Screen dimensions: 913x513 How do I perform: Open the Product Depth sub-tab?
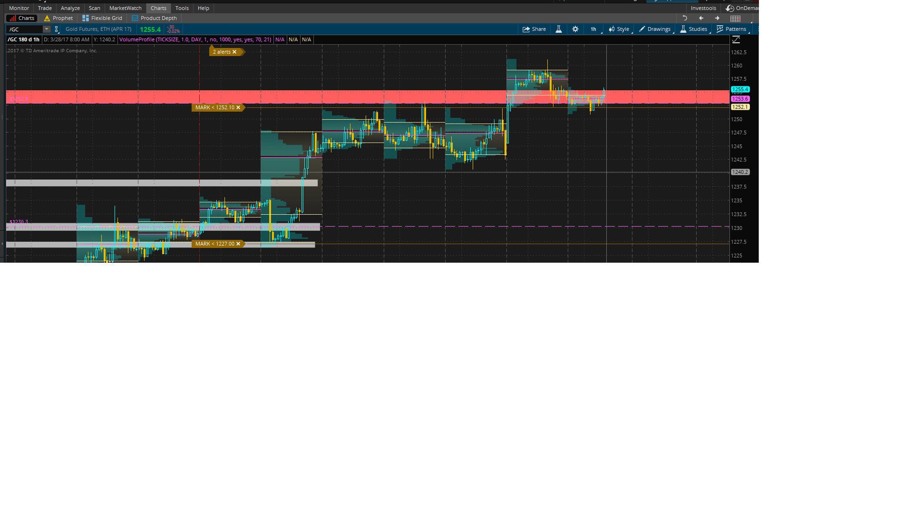(x=155, y=18)
